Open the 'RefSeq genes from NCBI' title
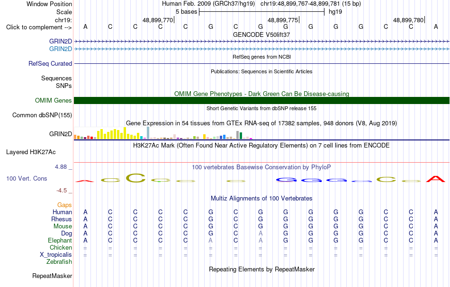This screenshot has height=287, width=450. coord(261,57)
